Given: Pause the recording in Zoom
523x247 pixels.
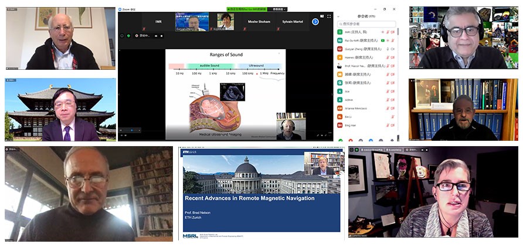Looking at the screenshot, I should coord(156,35).
